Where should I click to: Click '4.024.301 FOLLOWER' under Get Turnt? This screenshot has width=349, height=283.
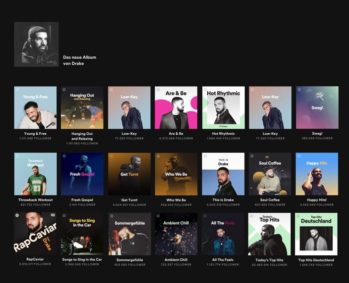tap(129, 205)
